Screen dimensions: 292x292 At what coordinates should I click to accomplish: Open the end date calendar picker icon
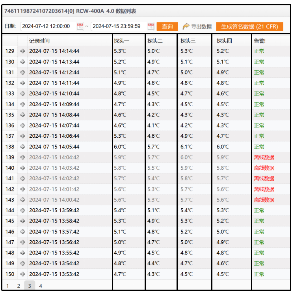click(x=151, y=26)
